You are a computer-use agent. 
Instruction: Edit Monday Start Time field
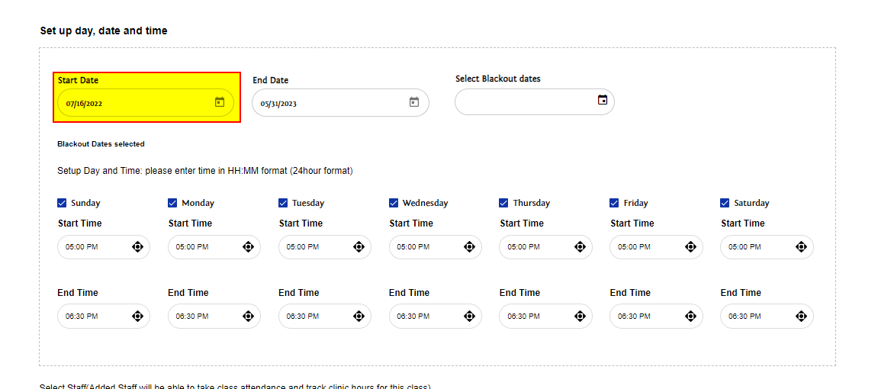(204, 247)
